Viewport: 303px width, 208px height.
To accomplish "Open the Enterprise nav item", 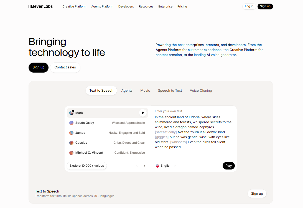I will [x=165, y=6].
